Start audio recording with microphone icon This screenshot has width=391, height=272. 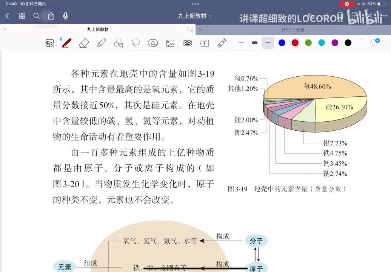pos(66,16)
